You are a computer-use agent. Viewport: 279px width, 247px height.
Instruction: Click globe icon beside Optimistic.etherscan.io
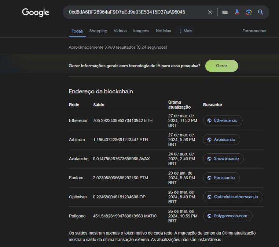[209, 197]
